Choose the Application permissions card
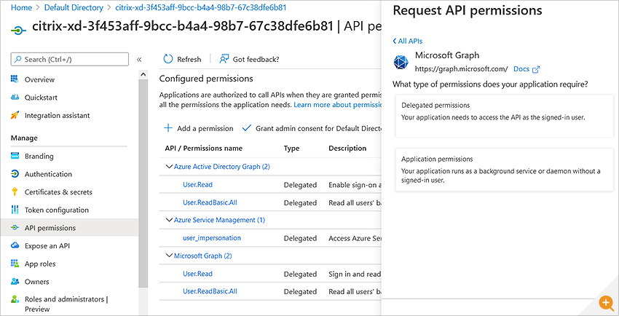This screenshot has width=619, height=316. click(505, 170)
